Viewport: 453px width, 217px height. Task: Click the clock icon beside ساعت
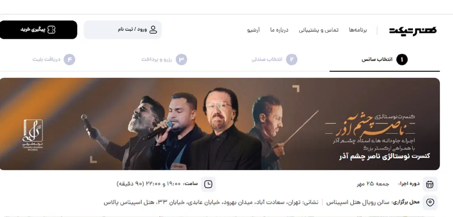point(208,184)
